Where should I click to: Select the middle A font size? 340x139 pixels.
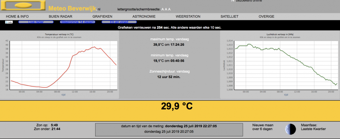(x=166, y=9)
